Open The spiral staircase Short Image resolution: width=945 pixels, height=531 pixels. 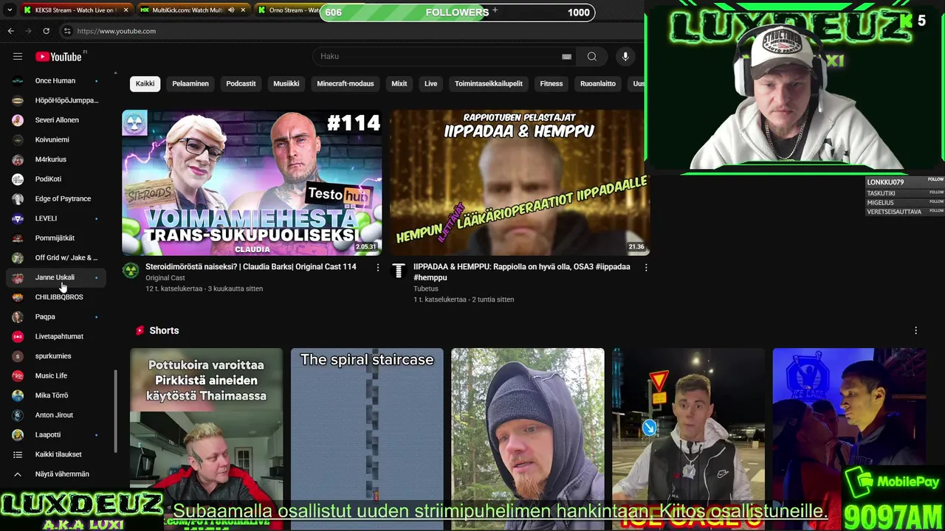(367, 439)
